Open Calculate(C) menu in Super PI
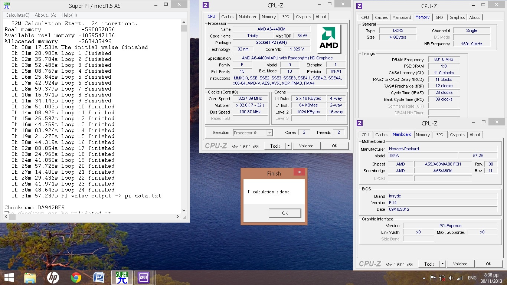 pos(17,15)
